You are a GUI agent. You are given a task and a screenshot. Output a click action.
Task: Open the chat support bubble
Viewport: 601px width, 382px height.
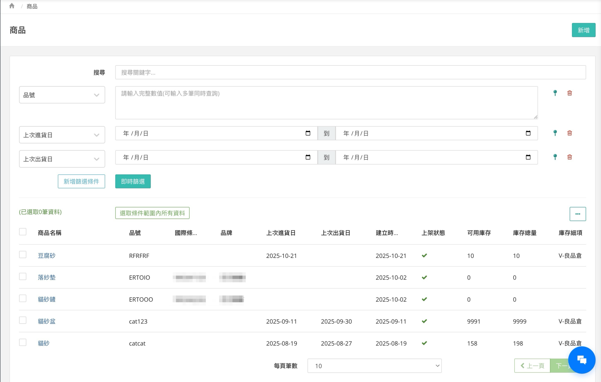point(581,360)
